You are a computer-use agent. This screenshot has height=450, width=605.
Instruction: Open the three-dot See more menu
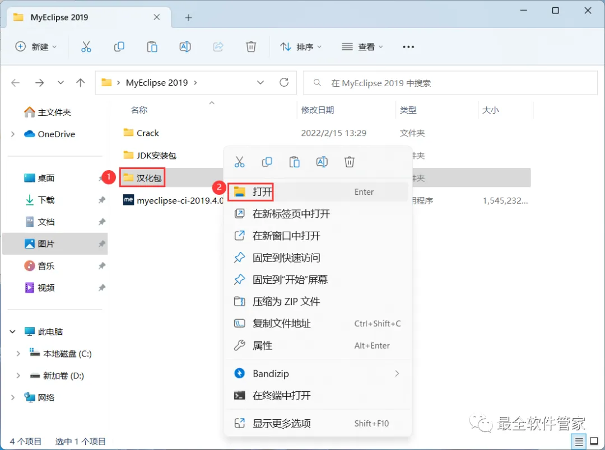408,46
